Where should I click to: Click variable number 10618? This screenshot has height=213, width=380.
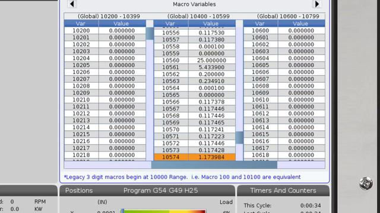point(261,155)
